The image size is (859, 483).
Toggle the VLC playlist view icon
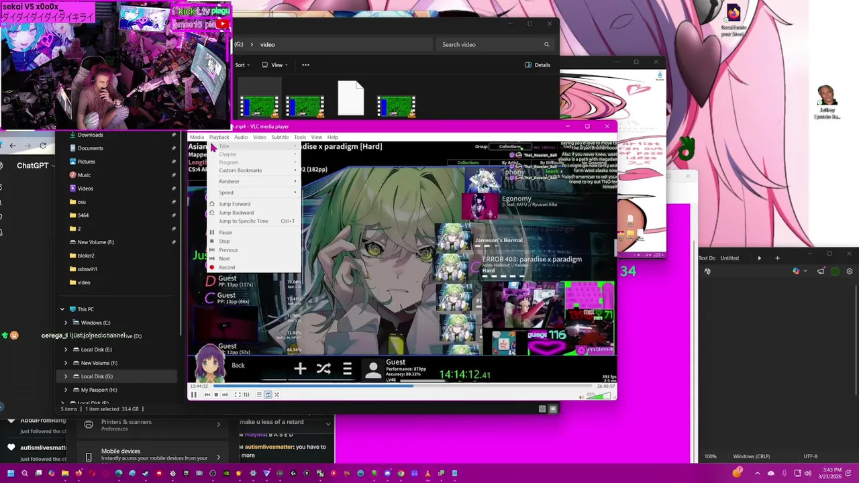[259, 394]
